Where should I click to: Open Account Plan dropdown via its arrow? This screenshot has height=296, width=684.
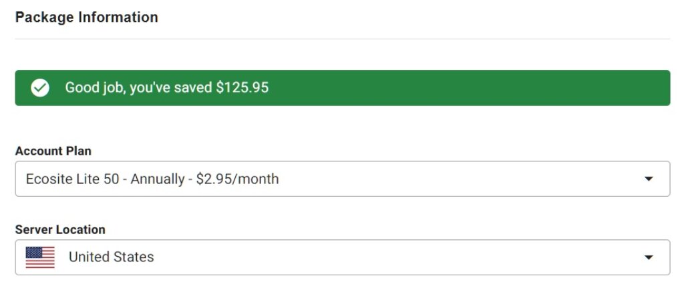coord(649,179)
